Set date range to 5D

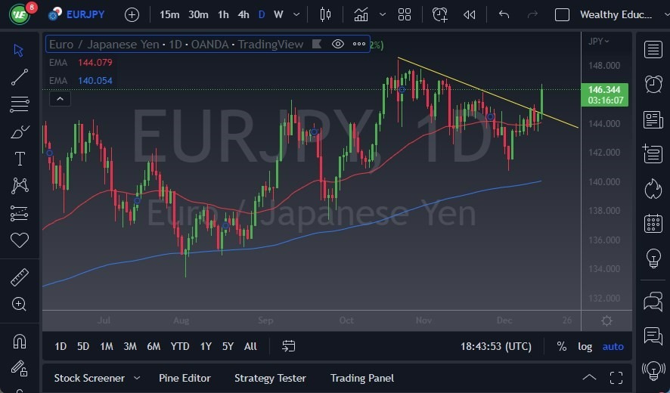point(83,346)
